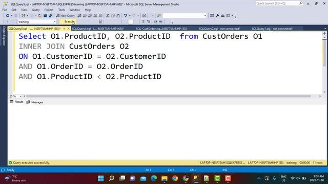The image size is (328, 184).
Task: Close the SQLQuery5.sql tab
Action: point(68,29)
